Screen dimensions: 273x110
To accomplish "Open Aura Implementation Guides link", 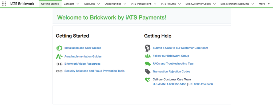I will [83, 56].
